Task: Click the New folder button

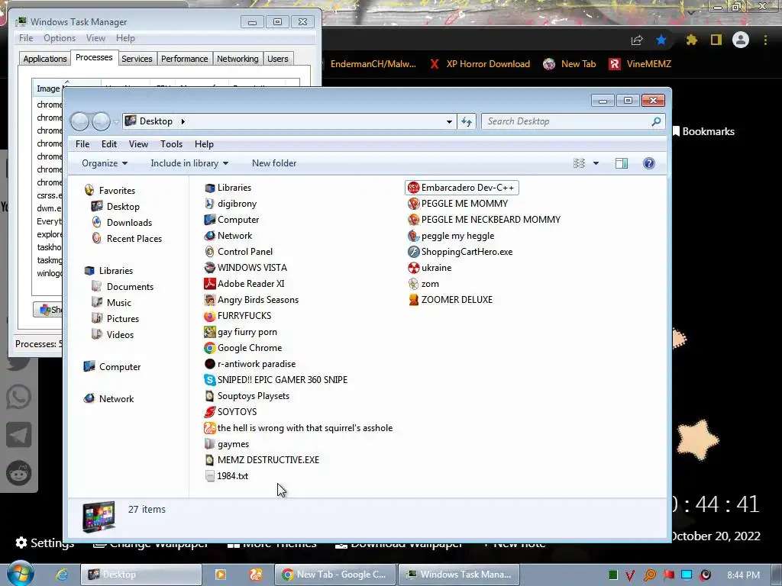Action: click(274, 163)
